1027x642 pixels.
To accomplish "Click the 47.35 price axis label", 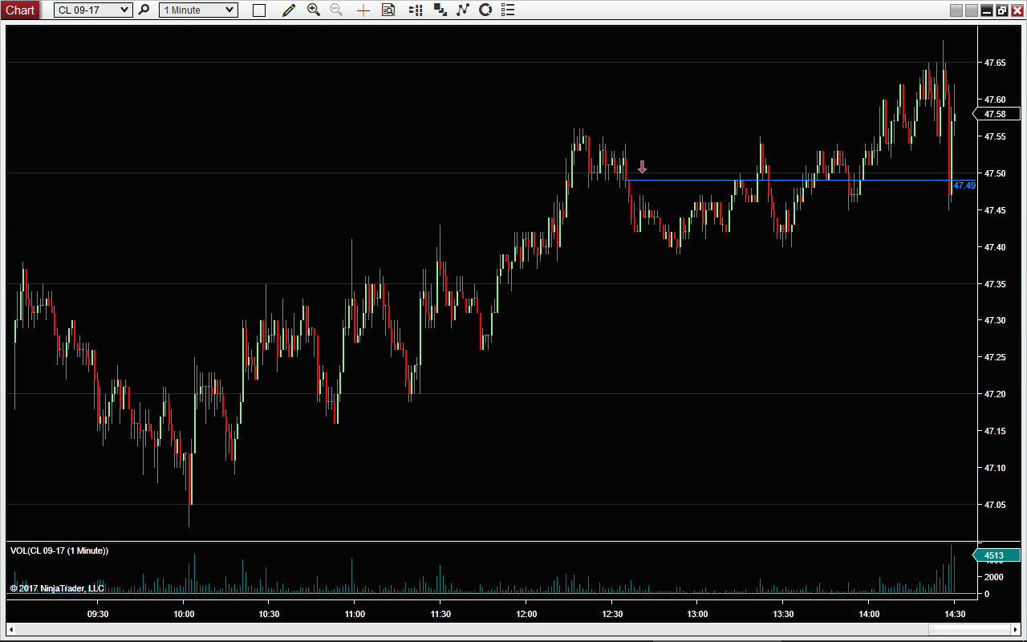I will point(995,284).
